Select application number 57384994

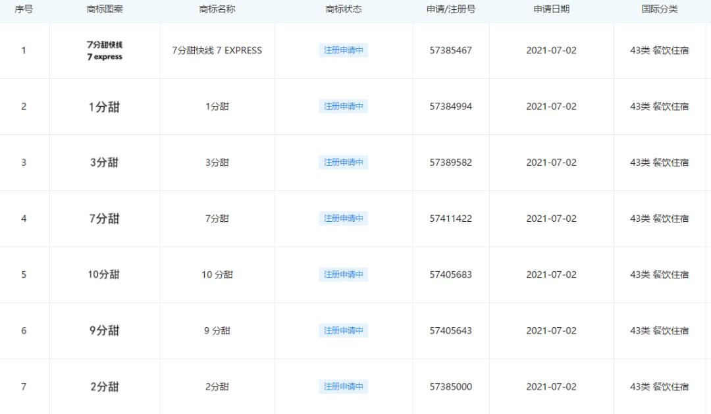point(451,107)
